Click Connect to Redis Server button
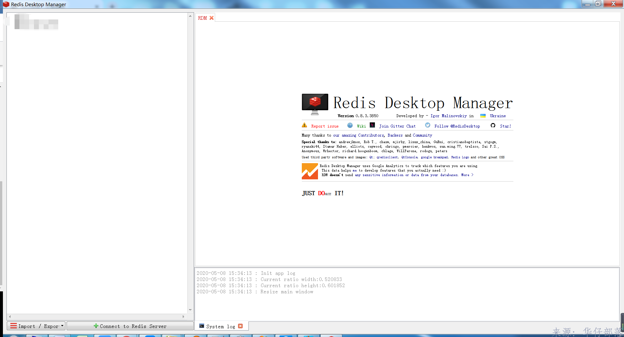The image size is (624, 337). pyautogui.click(x=130, y=326)
